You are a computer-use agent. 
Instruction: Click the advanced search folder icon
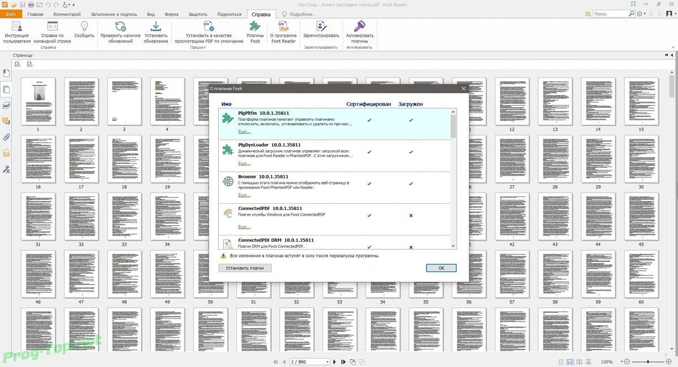click(589, 14)
